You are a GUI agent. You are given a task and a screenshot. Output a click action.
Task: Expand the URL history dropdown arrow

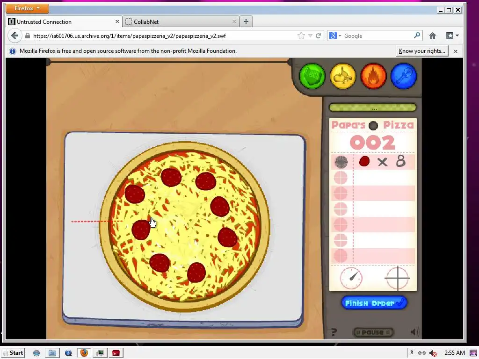(x=310, y=36)
